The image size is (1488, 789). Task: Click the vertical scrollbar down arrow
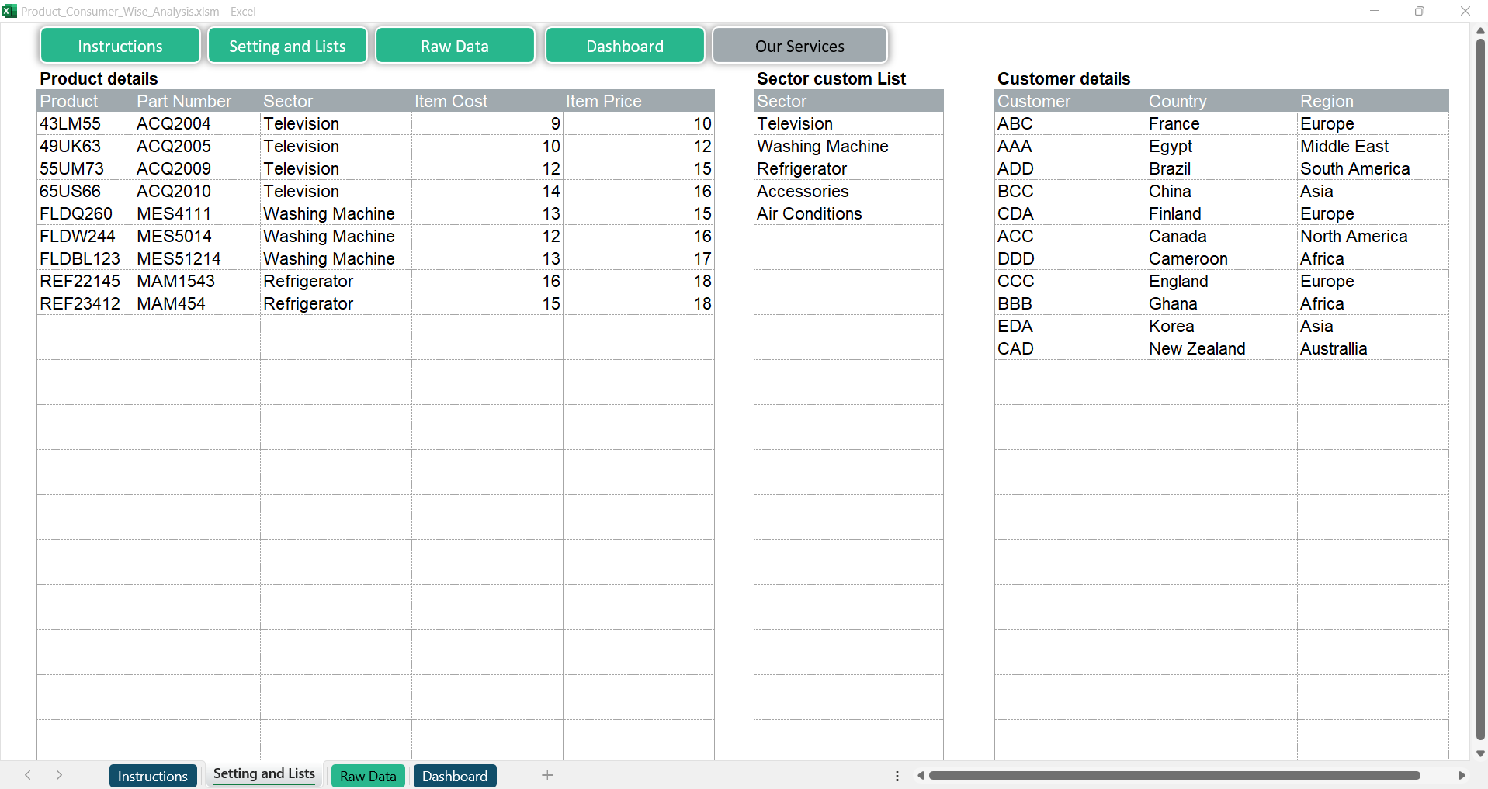(1480, 753)
